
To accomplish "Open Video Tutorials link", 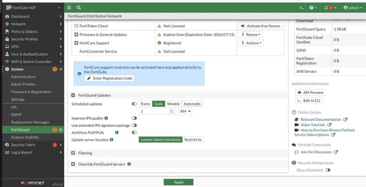I will pyautogui.click(x=313, y=125).
